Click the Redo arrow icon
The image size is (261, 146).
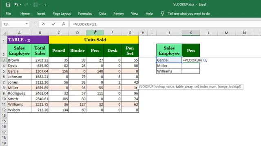coord(26,4)
